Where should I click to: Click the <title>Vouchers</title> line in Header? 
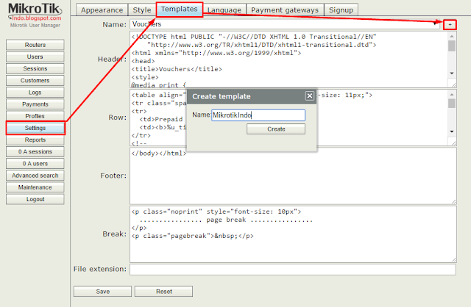pos(177,69)
